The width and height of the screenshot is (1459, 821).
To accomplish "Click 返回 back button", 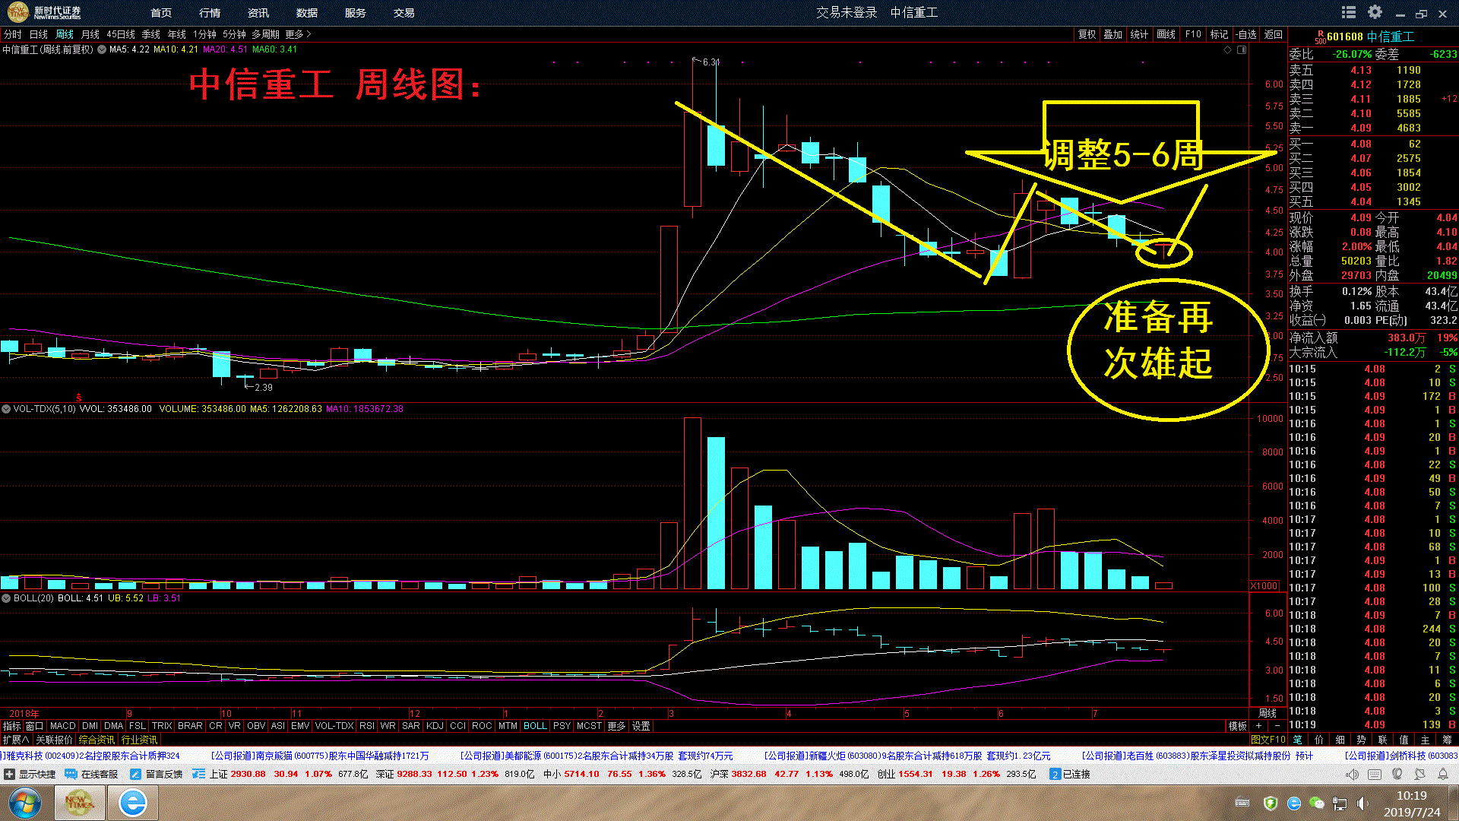I will [x=1274, y=34].
